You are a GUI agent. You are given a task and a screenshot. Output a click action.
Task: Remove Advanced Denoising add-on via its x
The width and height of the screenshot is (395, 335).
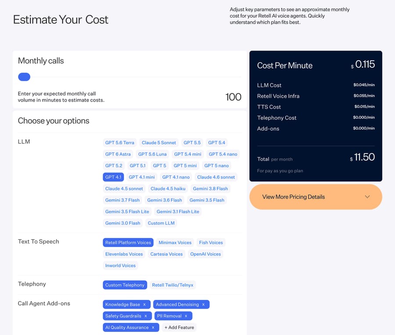[203, 305]
